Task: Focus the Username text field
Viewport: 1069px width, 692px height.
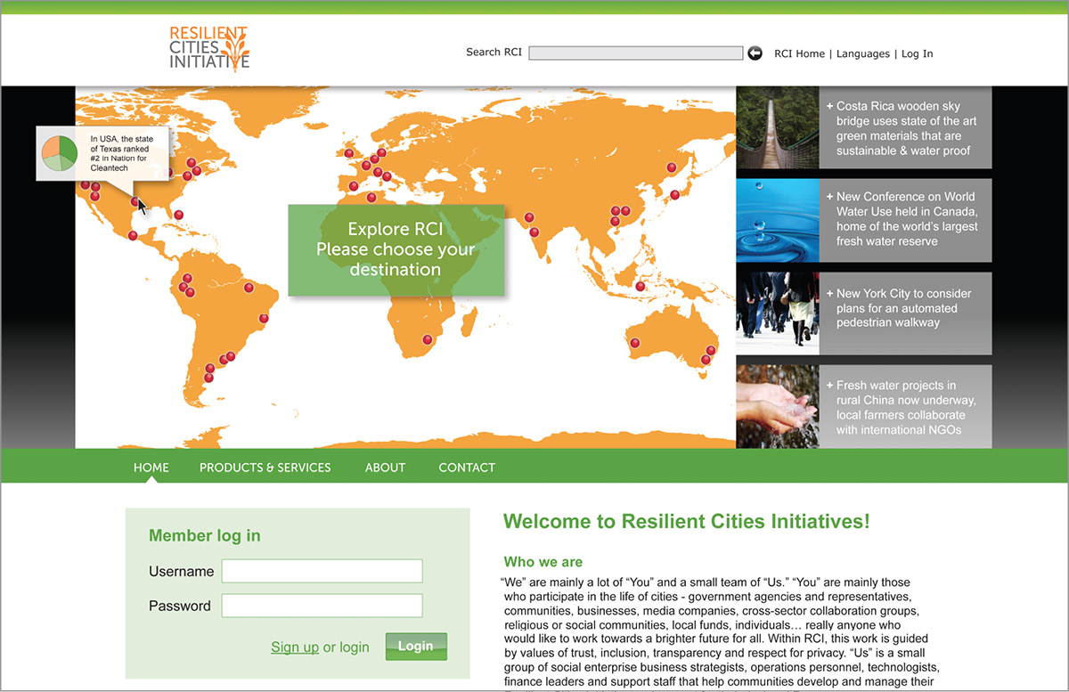Action: coord(322,572)
